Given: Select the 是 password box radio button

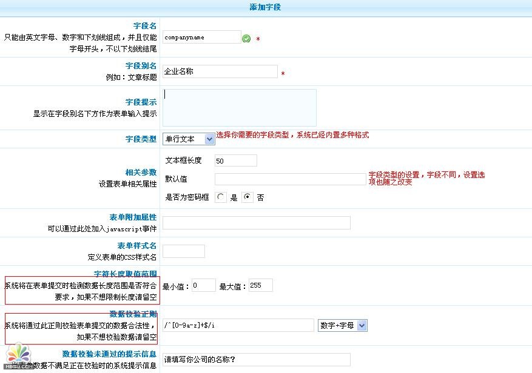Looking at the screenshot, I should click(221, 197).
